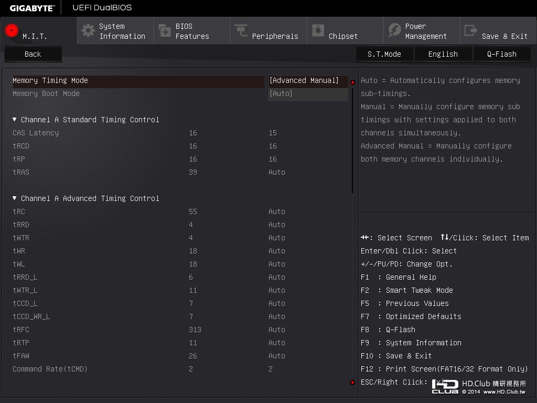The height and width of the screenshot is (403, 537).
Task: Switch to System Information tab
Action: click(x=115, y=30)
